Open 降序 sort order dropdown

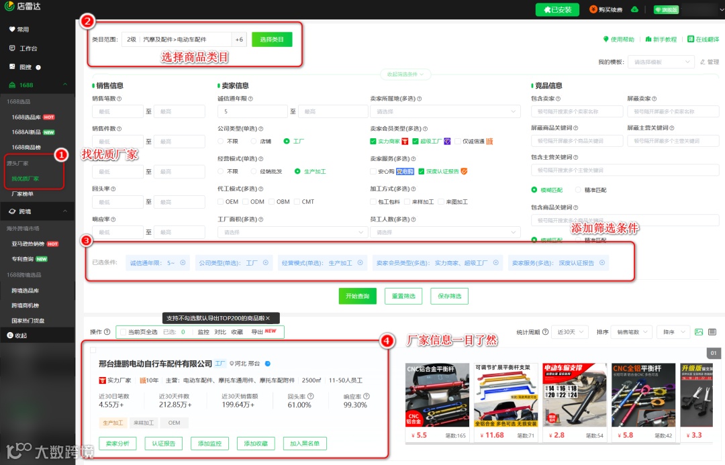(x=673, y=332)
